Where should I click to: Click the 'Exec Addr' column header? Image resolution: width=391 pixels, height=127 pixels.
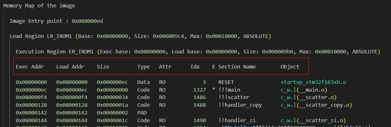[x=30, y=67]
